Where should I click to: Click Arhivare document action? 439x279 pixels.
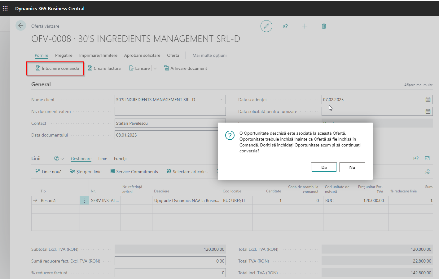tap(186, 68)
